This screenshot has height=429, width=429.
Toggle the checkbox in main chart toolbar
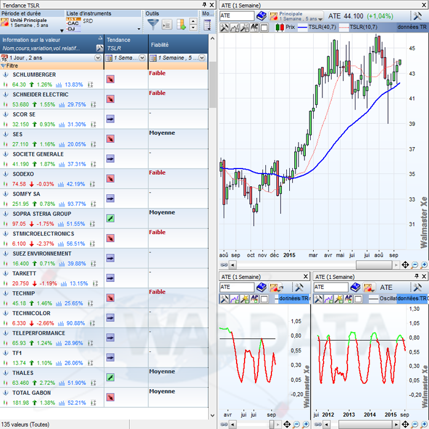(x=265, y=28)
